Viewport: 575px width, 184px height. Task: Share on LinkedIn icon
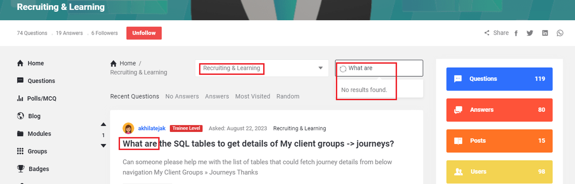(545, 33)
